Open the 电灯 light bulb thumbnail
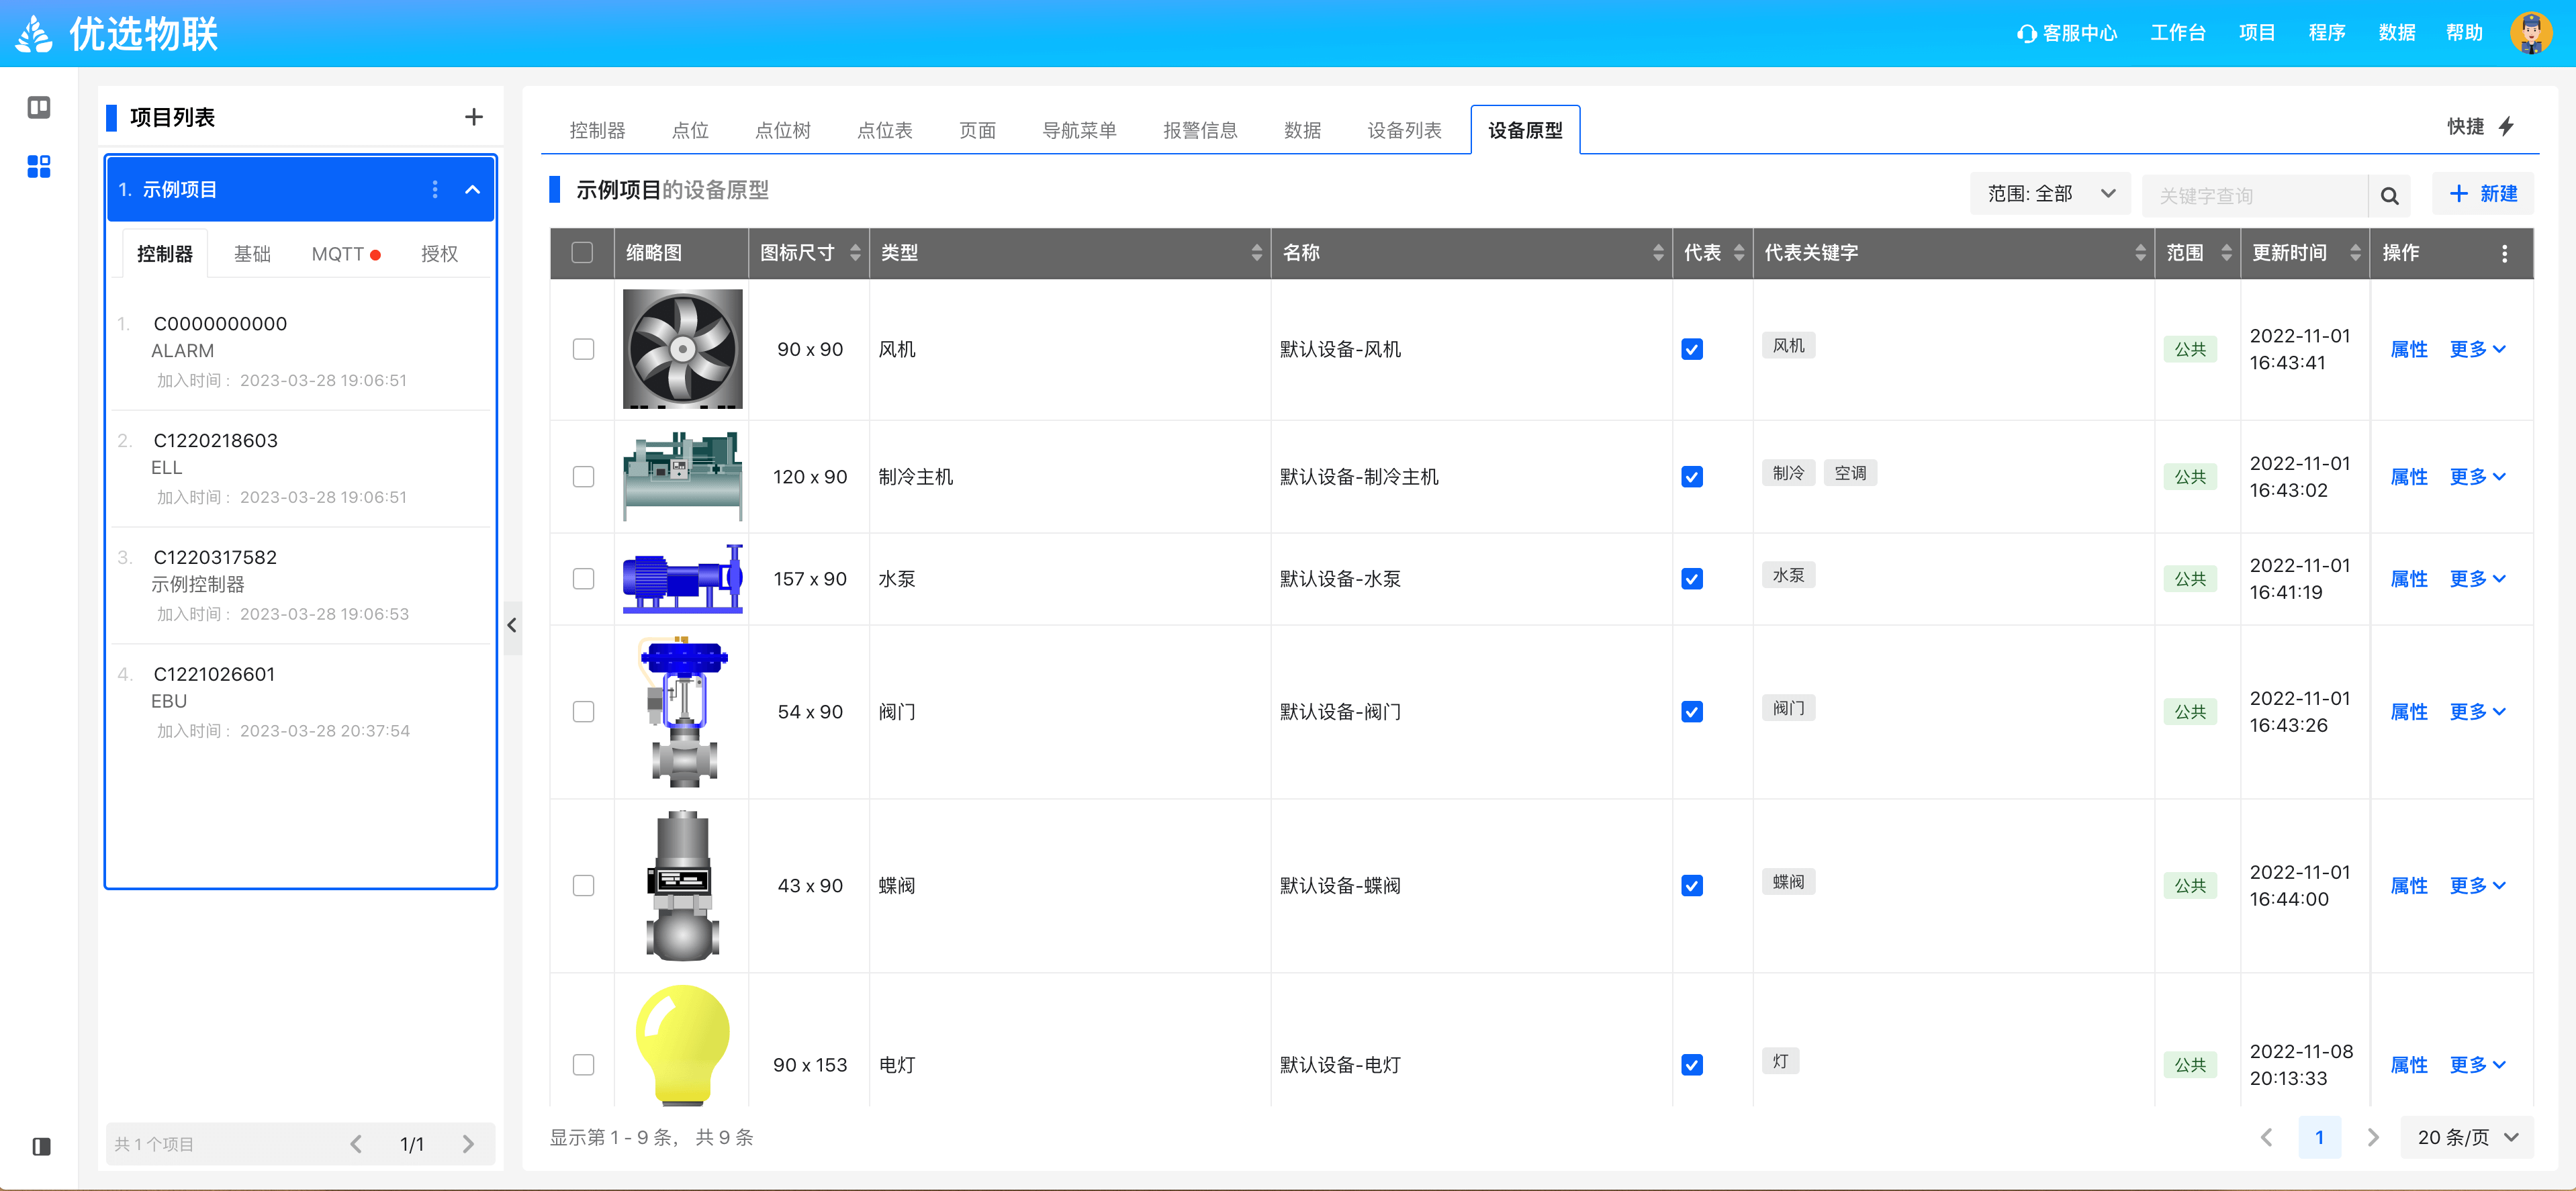 tap(682, 1044)
